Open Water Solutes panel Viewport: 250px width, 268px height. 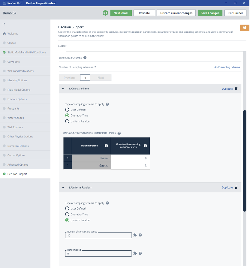pos(25,118)
